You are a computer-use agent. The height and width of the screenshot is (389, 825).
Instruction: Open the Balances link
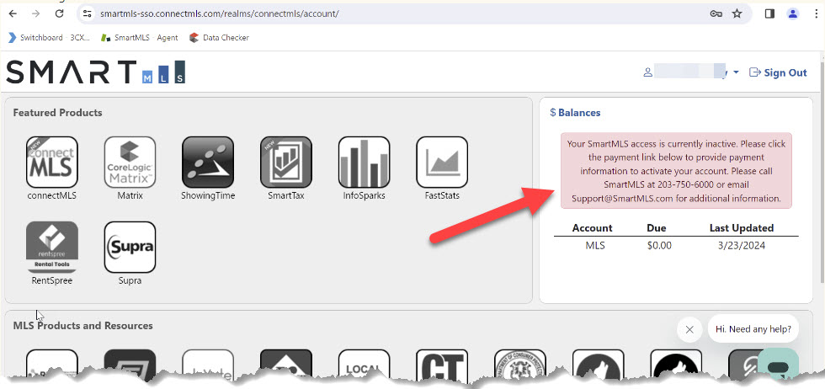pyautogui.click(x=579, y=112)
